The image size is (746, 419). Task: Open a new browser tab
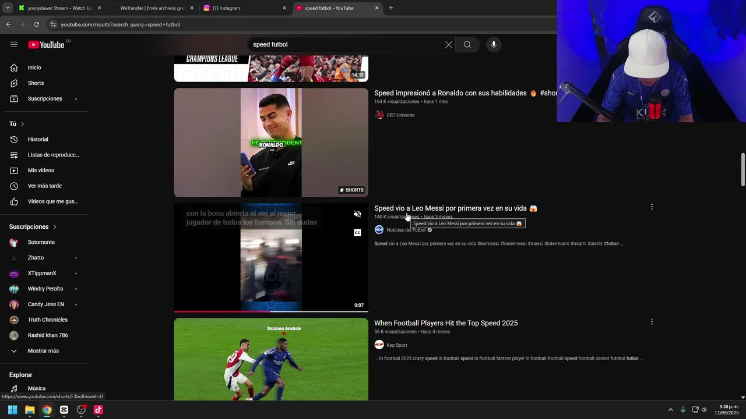coord(390,8)
